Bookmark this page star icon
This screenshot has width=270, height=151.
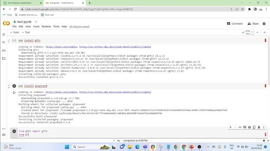tap(242, 9)
